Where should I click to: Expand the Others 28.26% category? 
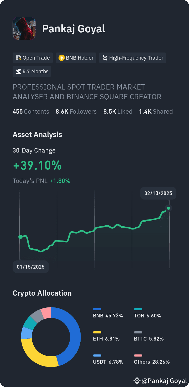[152, 362]
